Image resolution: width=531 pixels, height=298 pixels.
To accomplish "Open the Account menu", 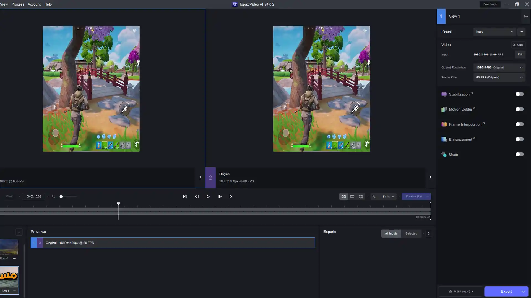I will pyautogui.click(x=34, y=4).
